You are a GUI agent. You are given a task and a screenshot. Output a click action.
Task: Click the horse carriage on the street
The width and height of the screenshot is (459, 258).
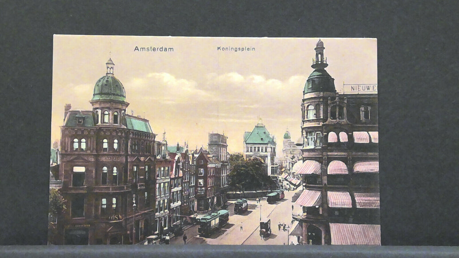(x=265, y=228)
